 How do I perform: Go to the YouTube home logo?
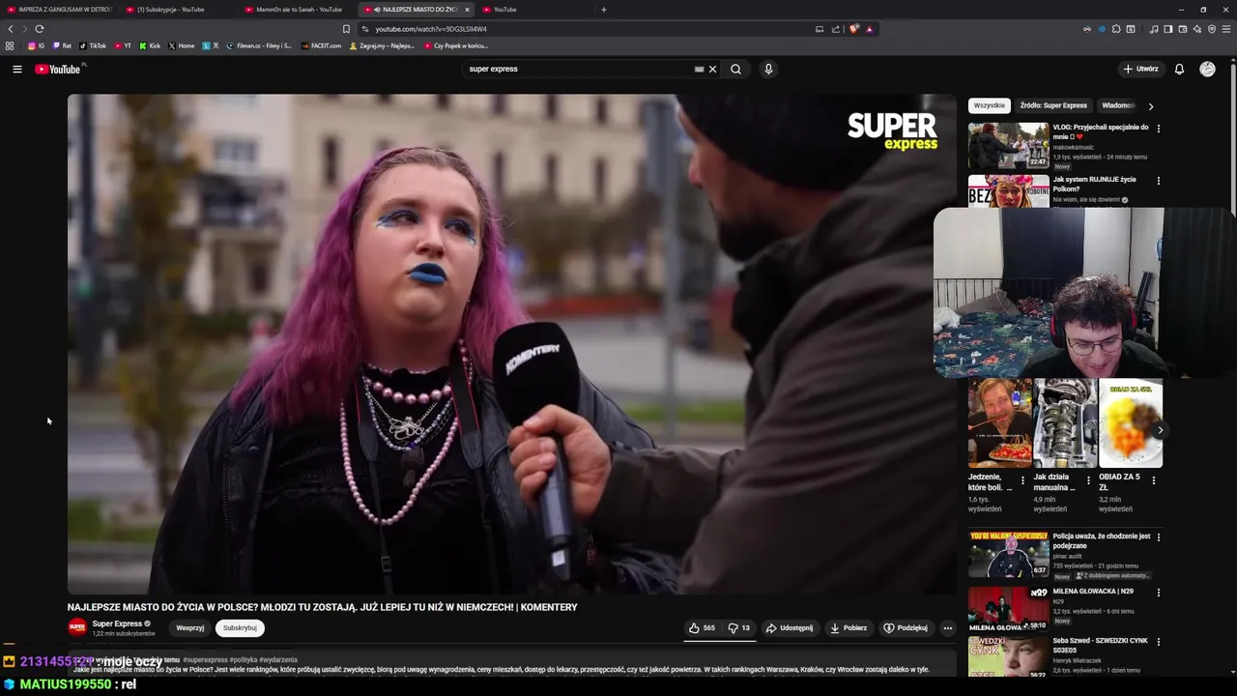click(60, 69)
